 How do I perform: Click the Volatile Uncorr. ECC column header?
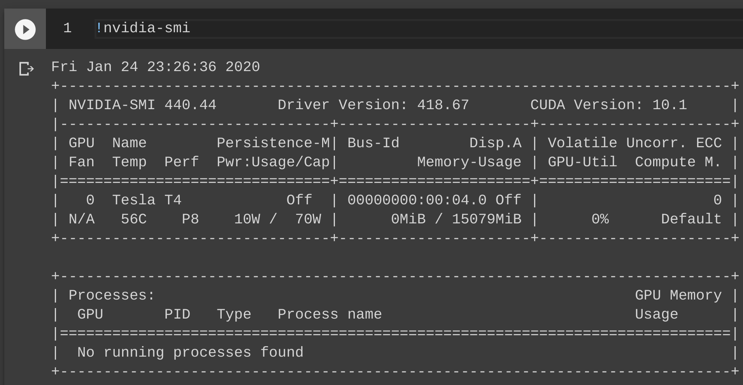point(634,142)
